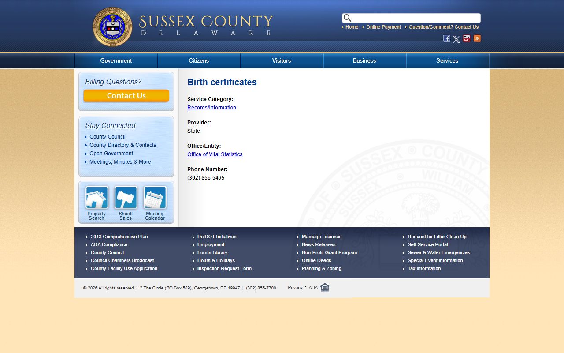
Task: Click the yellow Contact Us button
Action: pos(126,96)
